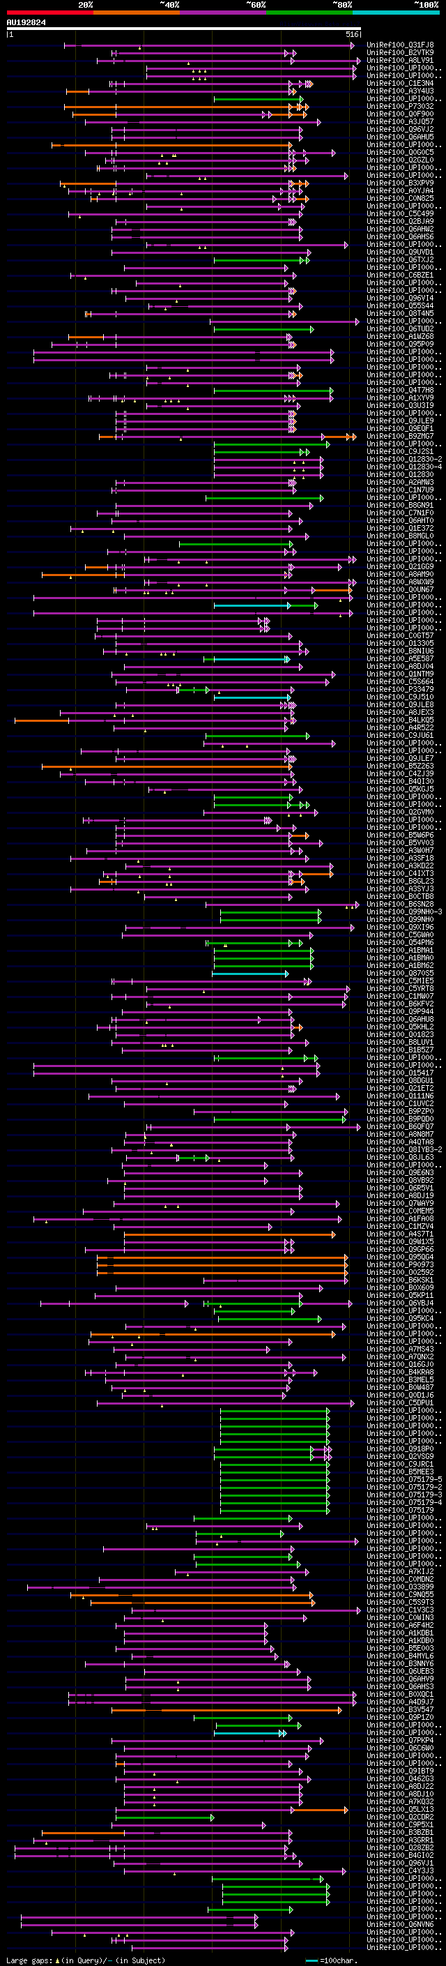446x1966 pixels.
Task: Select hit UniRef100_A1XYV9
Action: pos(400,398)
